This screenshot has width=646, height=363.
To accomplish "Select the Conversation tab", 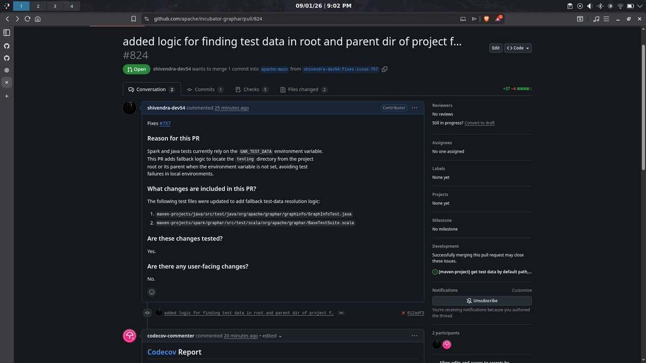I will coord(151,89).
